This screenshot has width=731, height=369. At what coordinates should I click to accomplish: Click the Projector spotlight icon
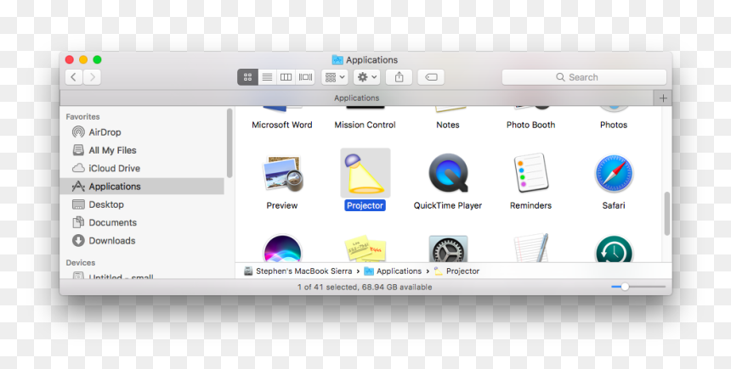pyautogui.click(x=365, y=174)
